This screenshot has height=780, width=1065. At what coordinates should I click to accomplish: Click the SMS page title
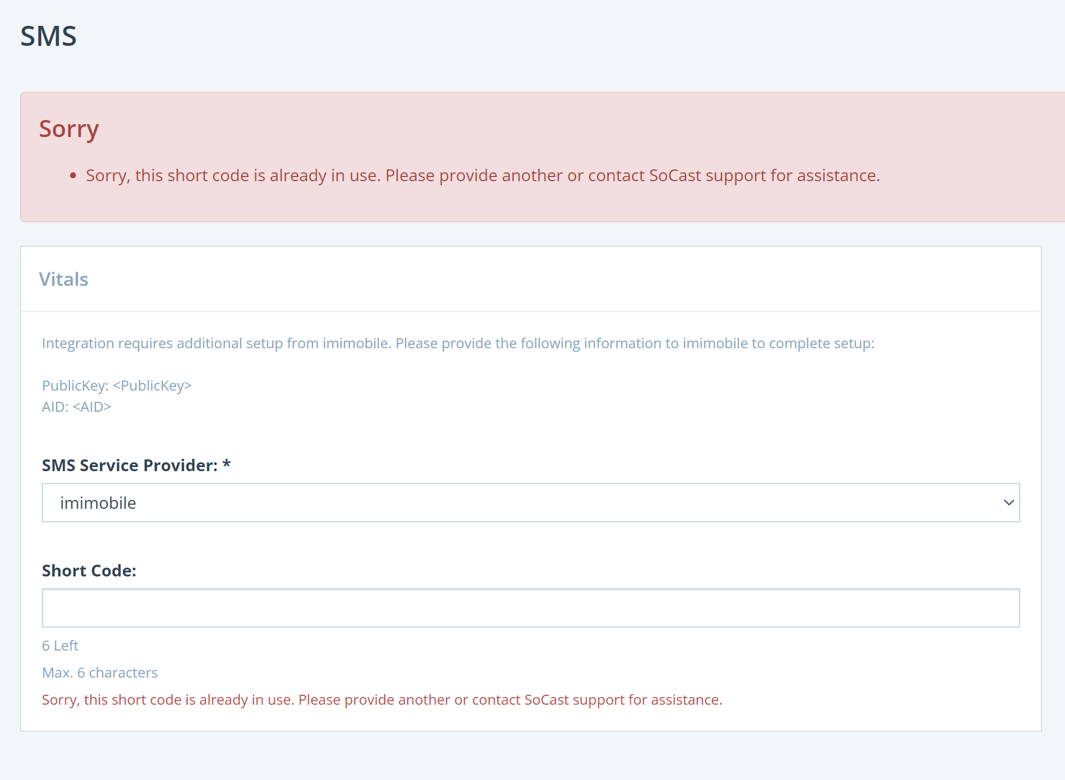coord(48,36)
